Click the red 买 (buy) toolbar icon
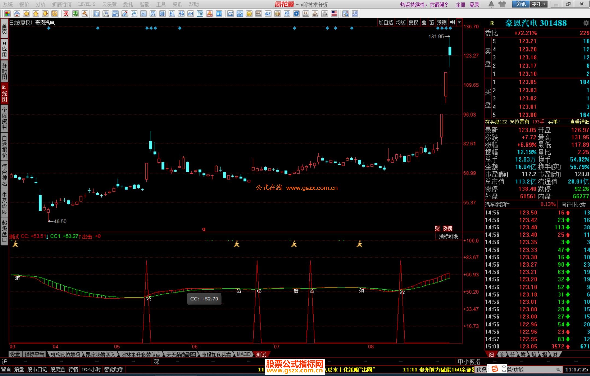 (x=66, y=14)
